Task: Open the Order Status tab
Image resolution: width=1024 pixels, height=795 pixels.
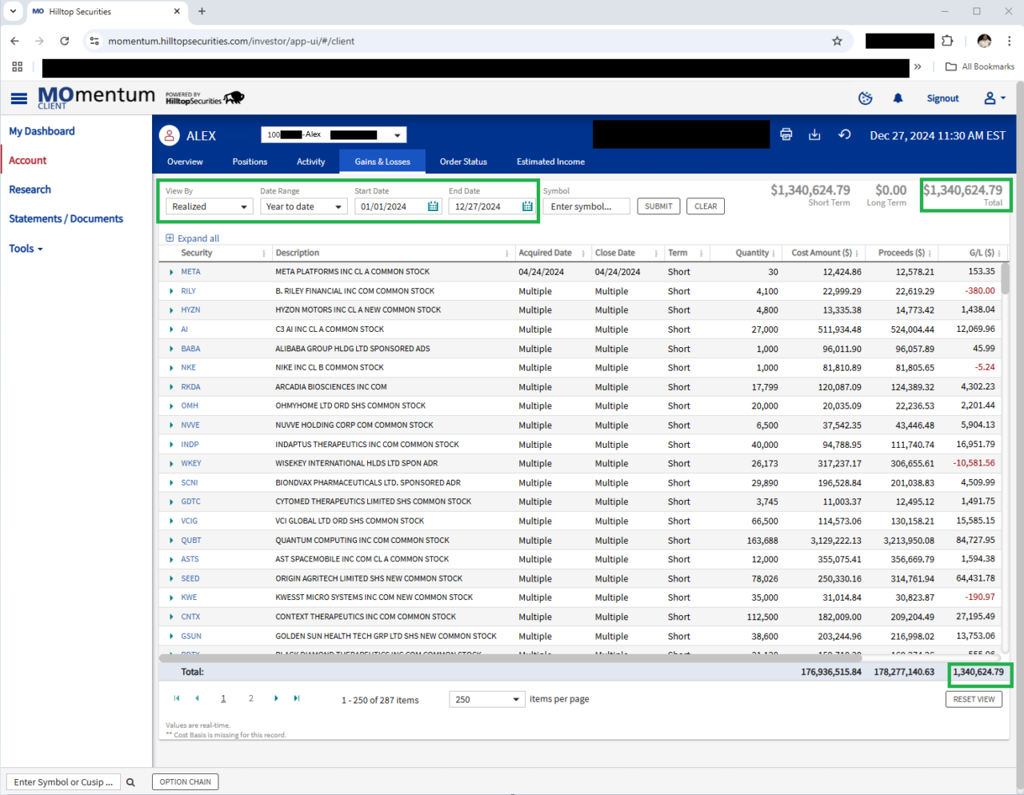Action: [x=463, y=162]
